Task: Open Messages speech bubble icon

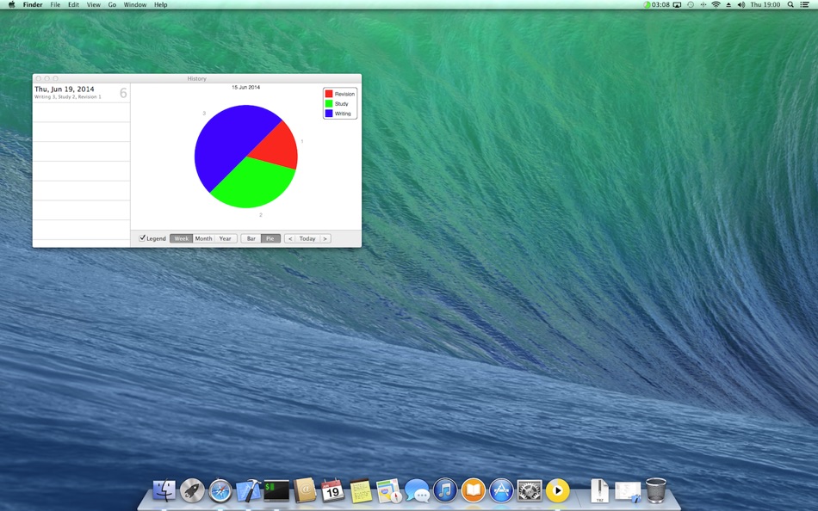Action: tap(417, 490)
